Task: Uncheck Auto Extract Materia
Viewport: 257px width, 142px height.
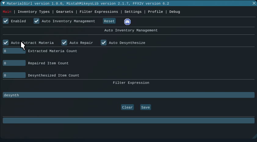Action: [x=6, y=43]
